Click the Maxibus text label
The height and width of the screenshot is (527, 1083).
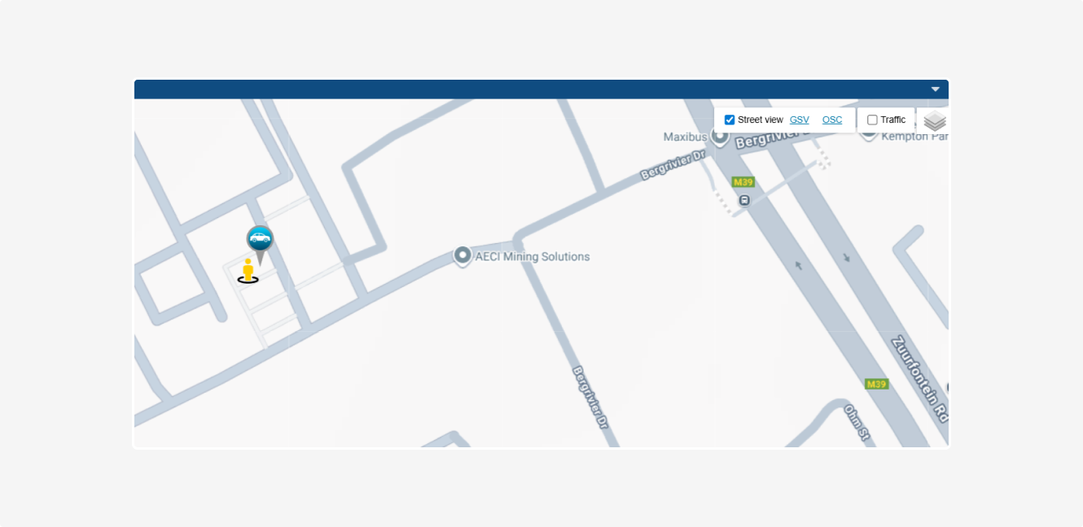point(686,137)
